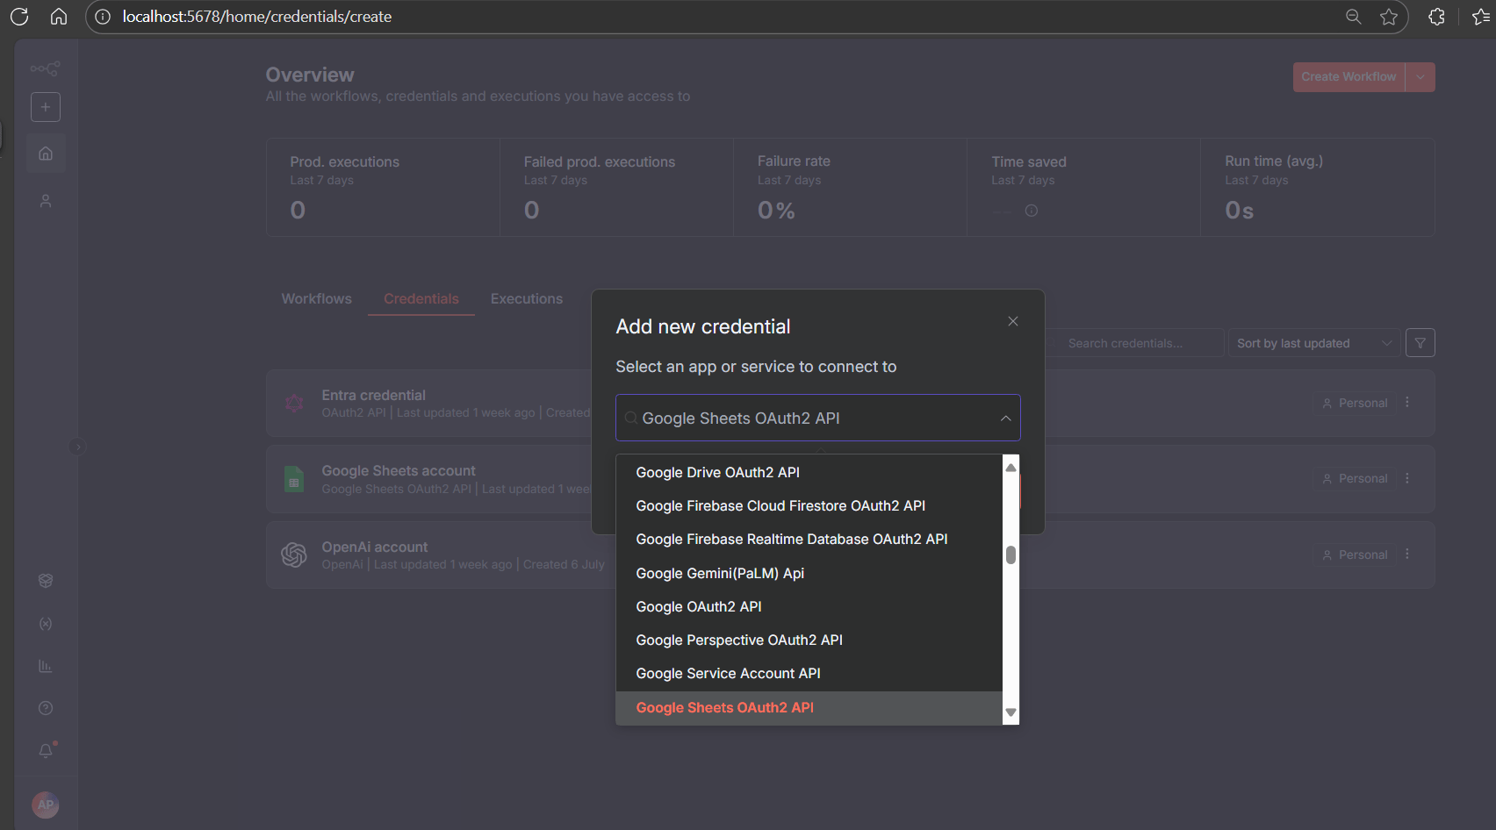The image size is (1496, 830).
Task: Click the AP user avatar
Action: pyautogui.click(x=46, y=805)
